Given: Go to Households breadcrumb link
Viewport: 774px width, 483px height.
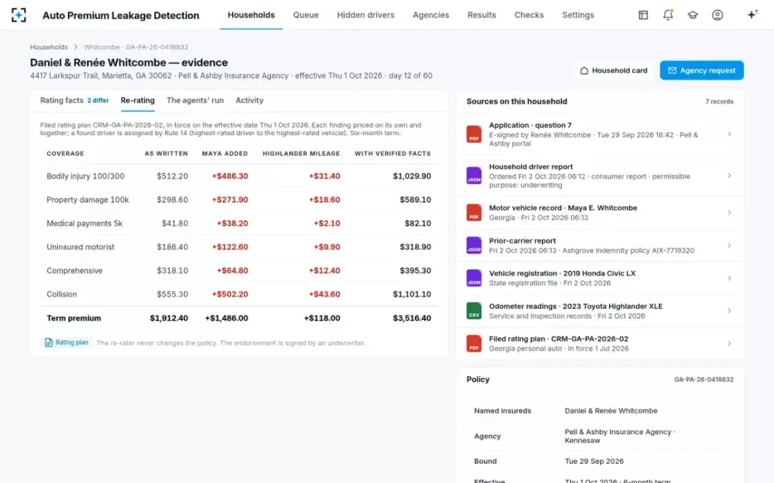Looking at the screenshot, I should click(x=49, y=47).
